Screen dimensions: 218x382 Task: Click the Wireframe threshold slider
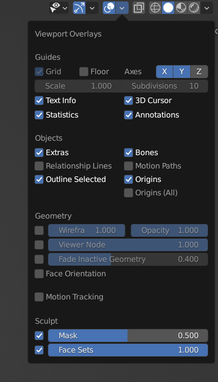point(86,230)
